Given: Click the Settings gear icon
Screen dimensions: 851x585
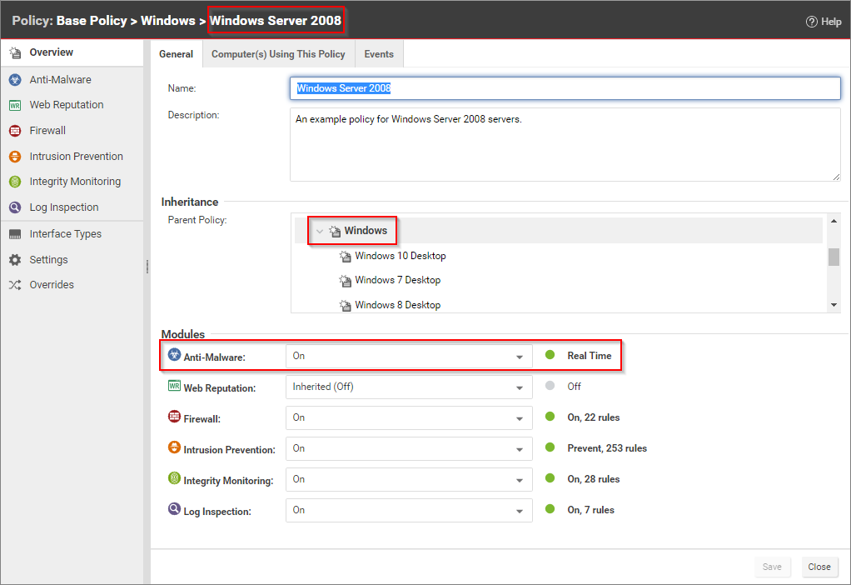Looking at the screenshot, I should [x=14, y=260].
